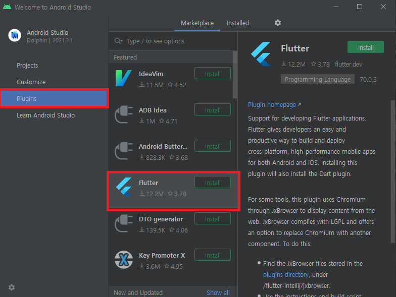Switch to the Marketplace tab

point(197,23)
